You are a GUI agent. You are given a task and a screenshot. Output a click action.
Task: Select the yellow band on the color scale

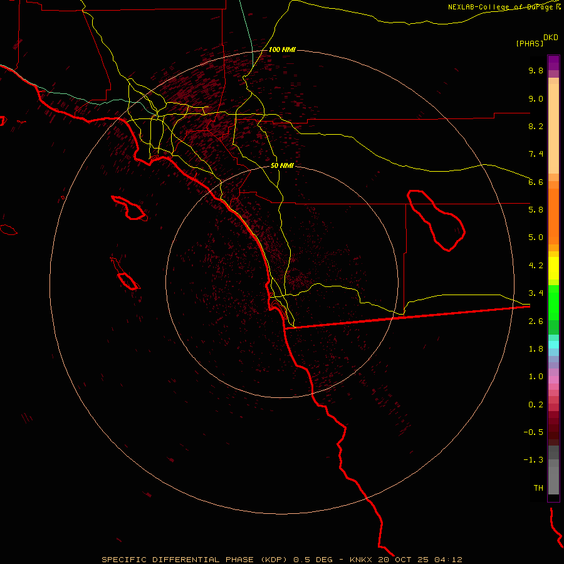point(553,268)
